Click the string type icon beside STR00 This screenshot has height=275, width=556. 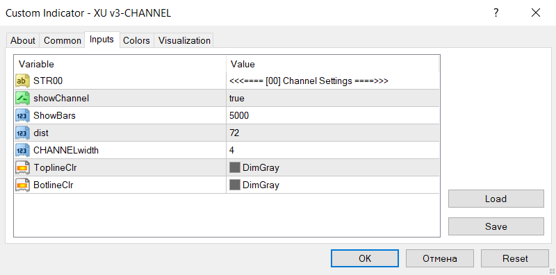pyautogui.click(x=22, y=81)
